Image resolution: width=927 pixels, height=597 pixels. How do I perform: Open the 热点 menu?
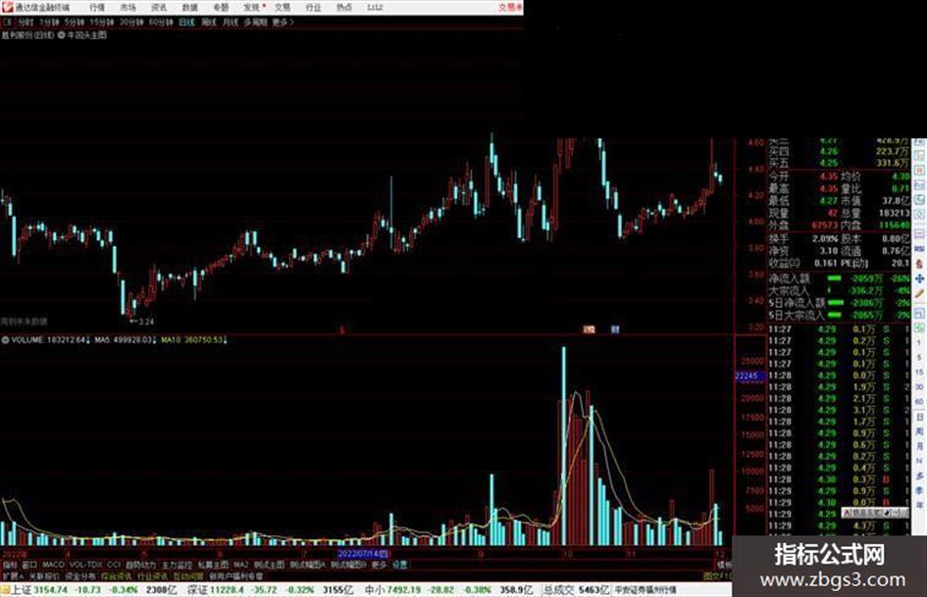(344, 7)
